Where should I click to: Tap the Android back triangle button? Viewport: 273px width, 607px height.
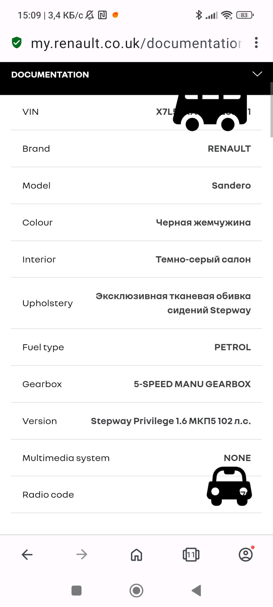(x=197, y=591)
